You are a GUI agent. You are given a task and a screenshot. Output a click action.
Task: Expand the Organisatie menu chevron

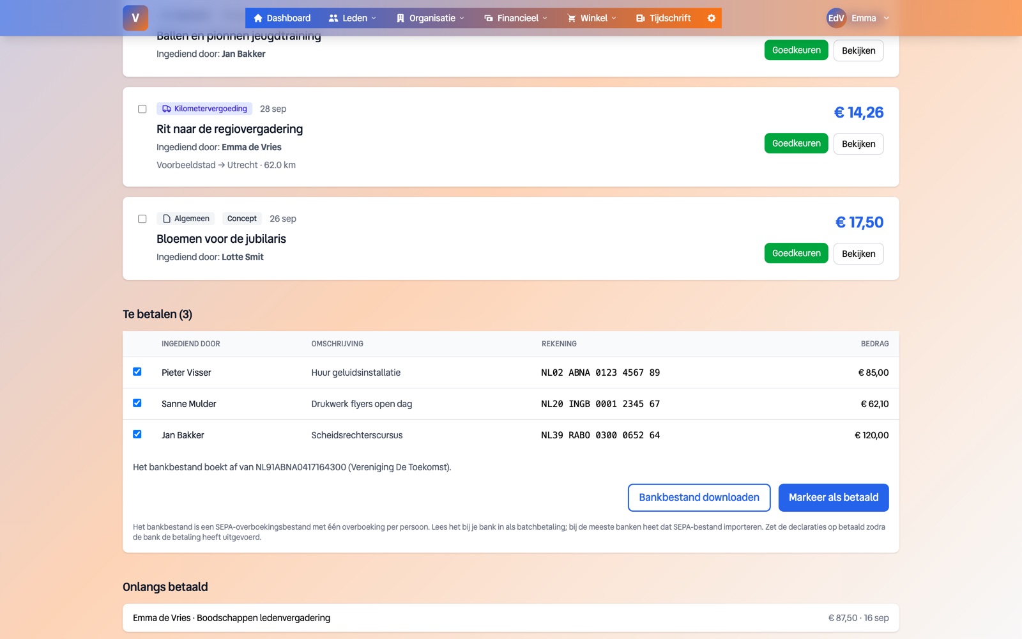tap(462, 18)
